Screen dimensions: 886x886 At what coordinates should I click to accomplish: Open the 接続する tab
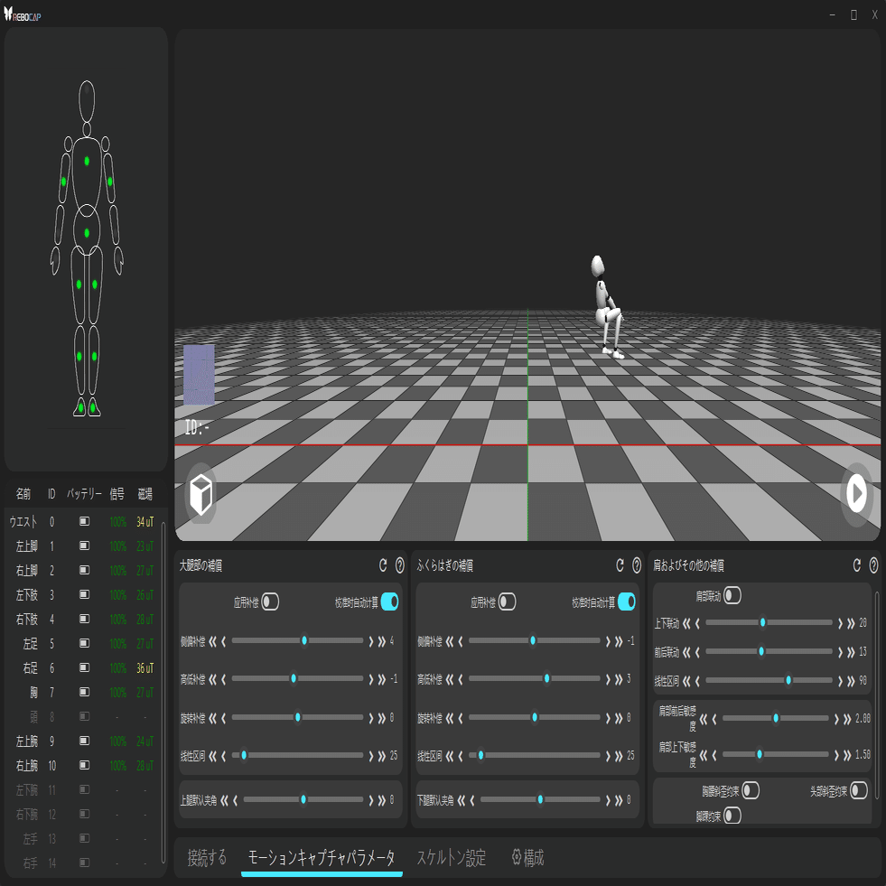(207, 857)
